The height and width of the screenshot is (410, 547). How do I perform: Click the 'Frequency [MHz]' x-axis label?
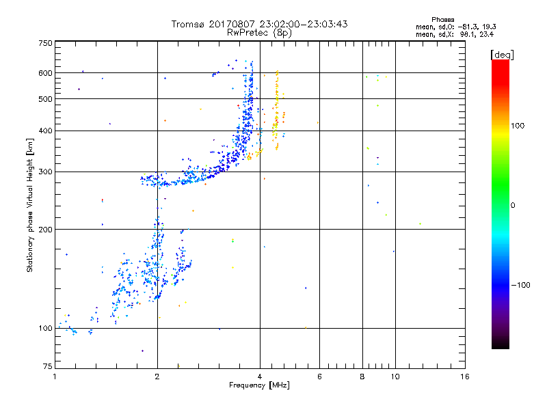(259, 385)
